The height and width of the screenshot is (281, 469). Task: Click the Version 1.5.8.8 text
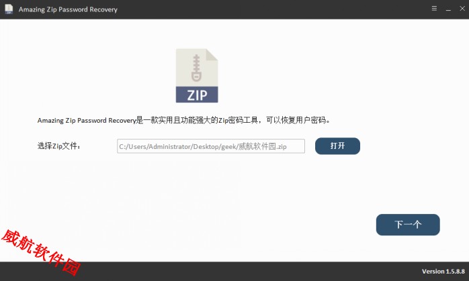tap(443, 272)
